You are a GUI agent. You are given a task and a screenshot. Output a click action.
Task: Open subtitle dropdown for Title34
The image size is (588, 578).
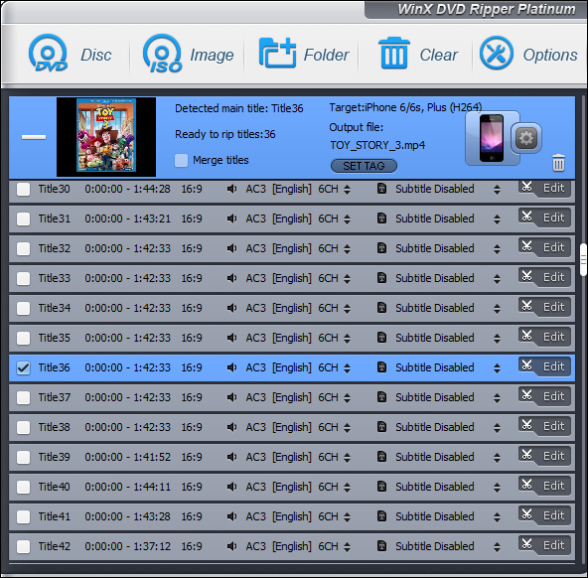point(498,309)
